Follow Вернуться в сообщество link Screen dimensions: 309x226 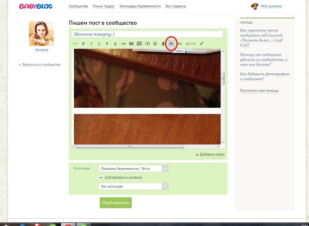pos(41,65)
